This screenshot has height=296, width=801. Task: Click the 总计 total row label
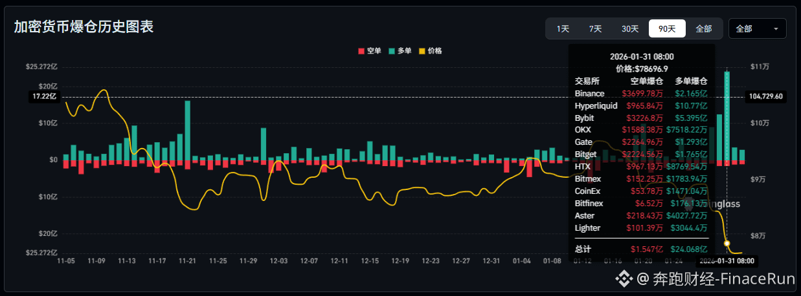click(583, 249)
